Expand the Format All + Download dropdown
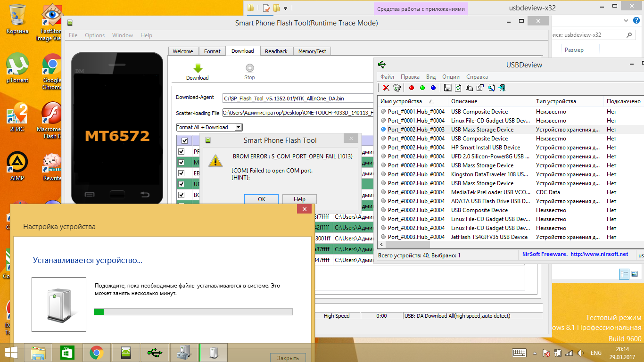The height and width of the screenshot is (362, 644). point(239,127)
